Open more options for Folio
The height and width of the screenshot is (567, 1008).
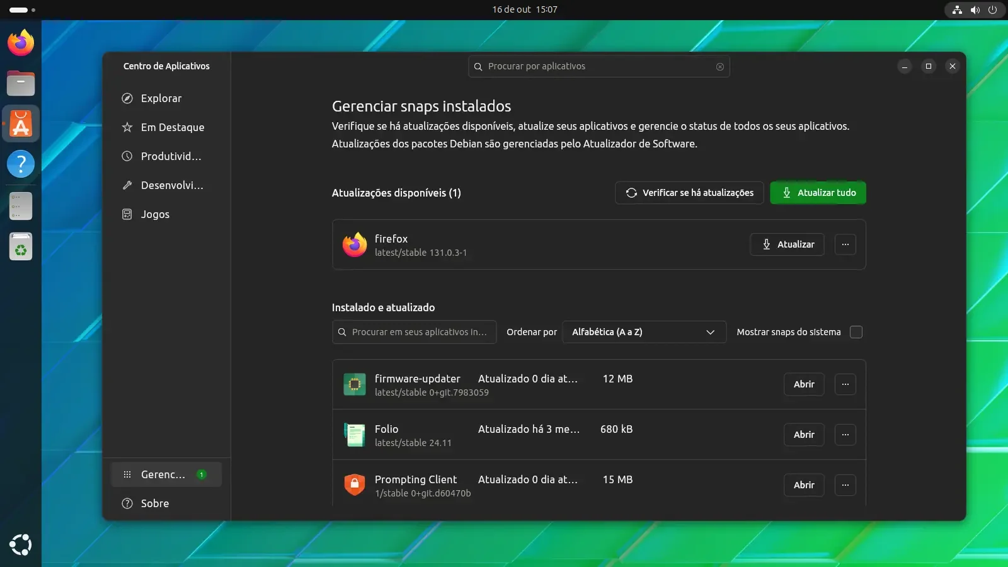(x=845, y=435)
